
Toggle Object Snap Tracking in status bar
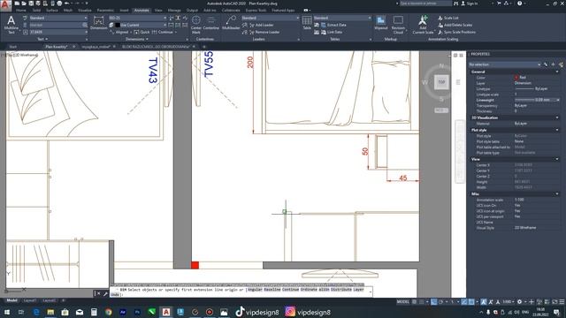coord(464,302)
